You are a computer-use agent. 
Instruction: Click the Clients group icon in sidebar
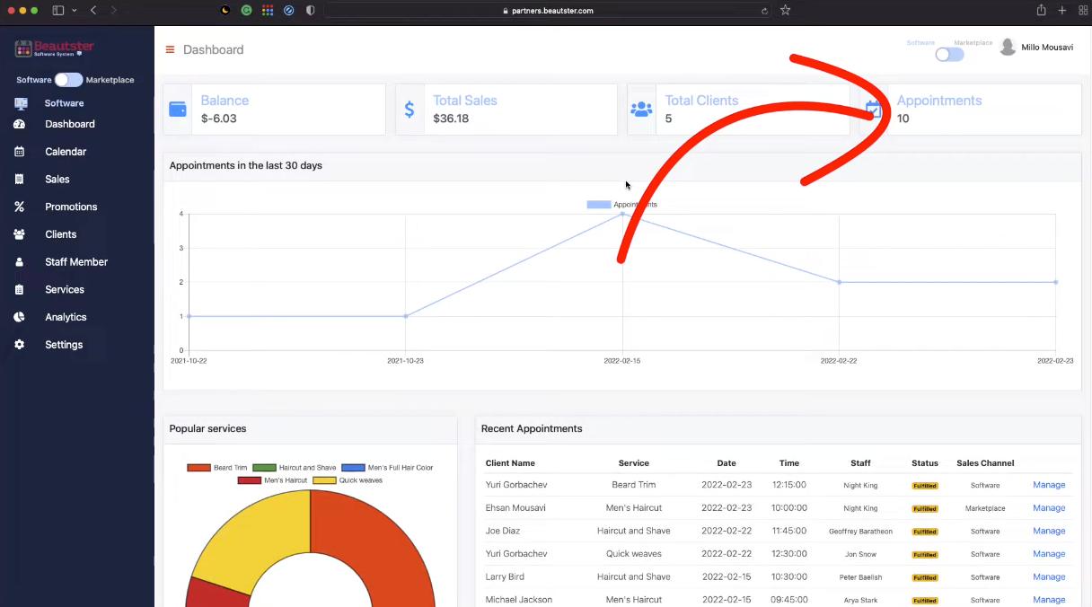click(x=19, y=234)
